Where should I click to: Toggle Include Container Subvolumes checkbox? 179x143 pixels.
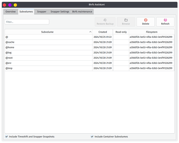click(x=109, y=137)
